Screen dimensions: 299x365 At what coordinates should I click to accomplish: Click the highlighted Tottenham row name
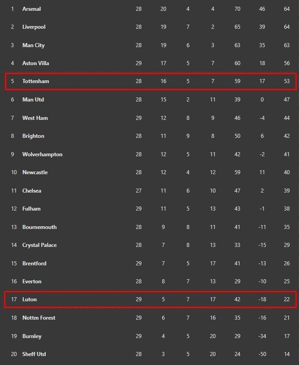[36, 81]
